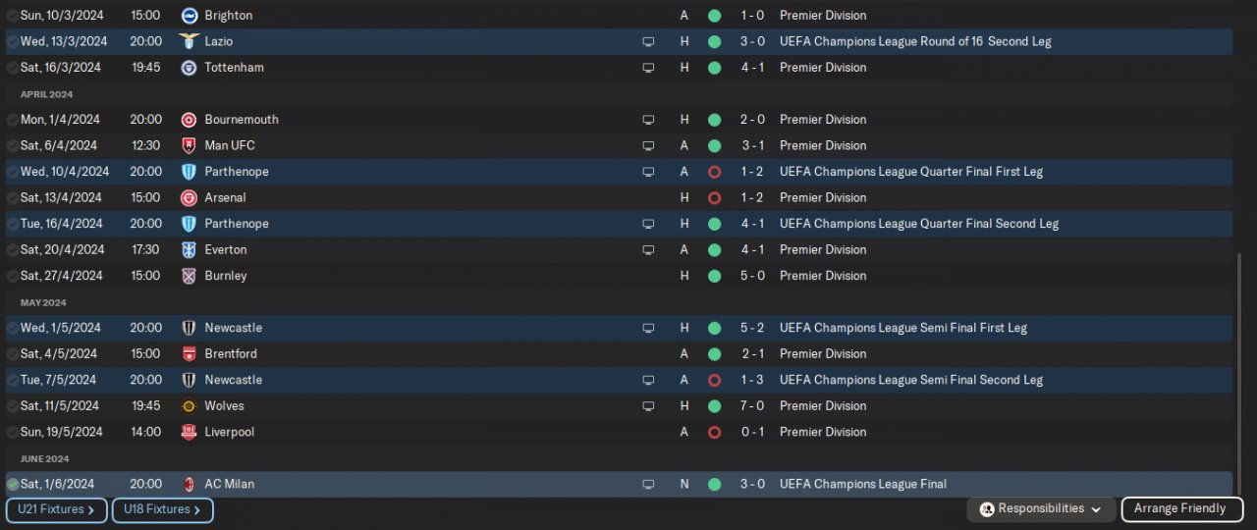The height and width of the screenshot is (530, 1257).
Task: Open the UEFA Champions League Final competition link
Action: pyautogui.click(x=862, y=484)
